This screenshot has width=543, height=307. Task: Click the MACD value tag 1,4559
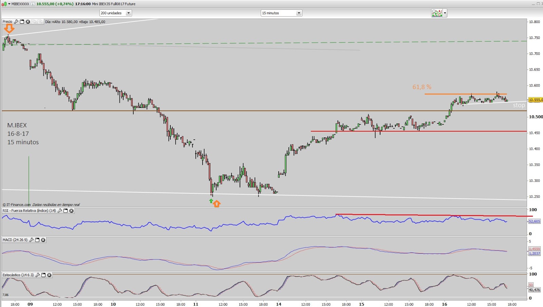(535, 249)
